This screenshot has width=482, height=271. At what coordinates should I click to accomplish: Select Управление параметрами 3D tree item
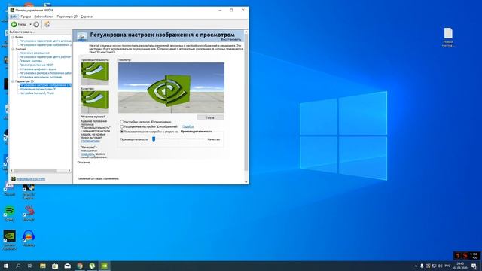[x=38, y=89]
